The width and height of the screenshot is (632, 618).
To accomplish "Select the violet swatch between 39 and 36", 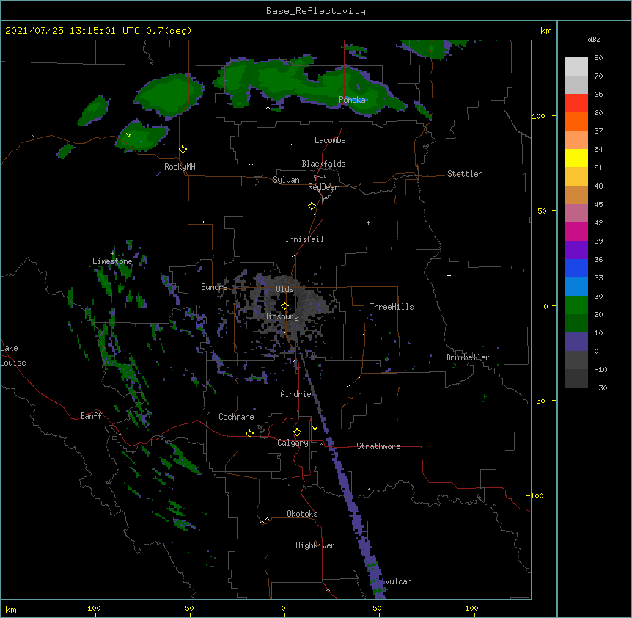I will (576, 250).
